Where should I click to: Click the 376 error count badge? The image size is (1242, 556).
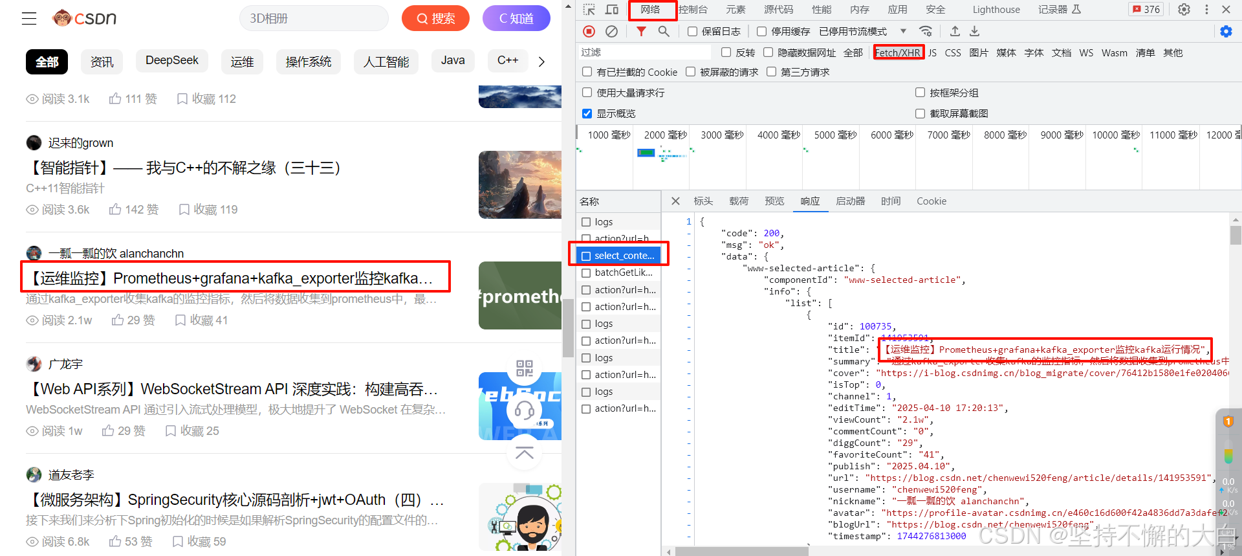pos(1146,9)
